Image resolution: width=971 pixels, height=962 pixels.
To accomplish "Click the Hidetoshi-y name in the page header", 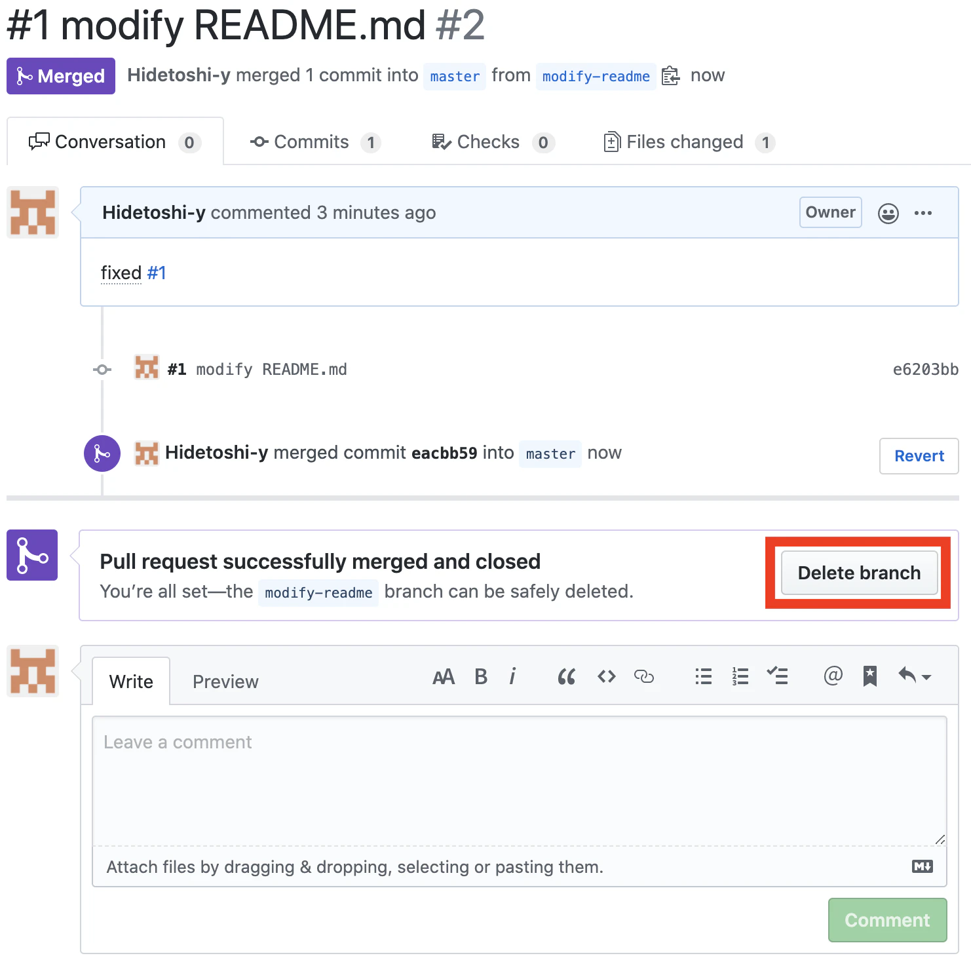I will [x=179, y=75].
